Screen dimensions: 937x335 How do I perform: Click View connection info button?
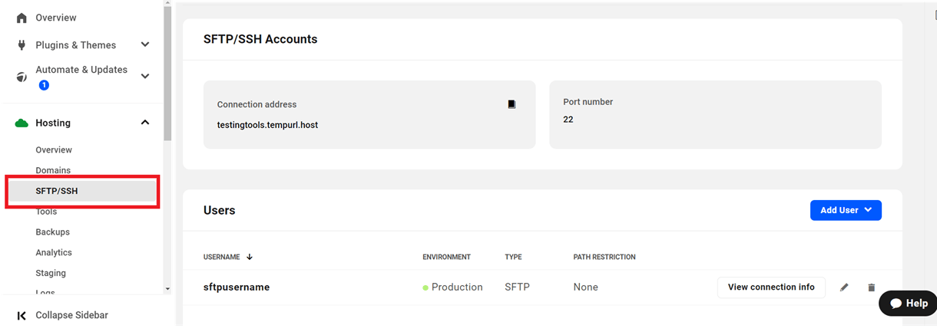770,287
